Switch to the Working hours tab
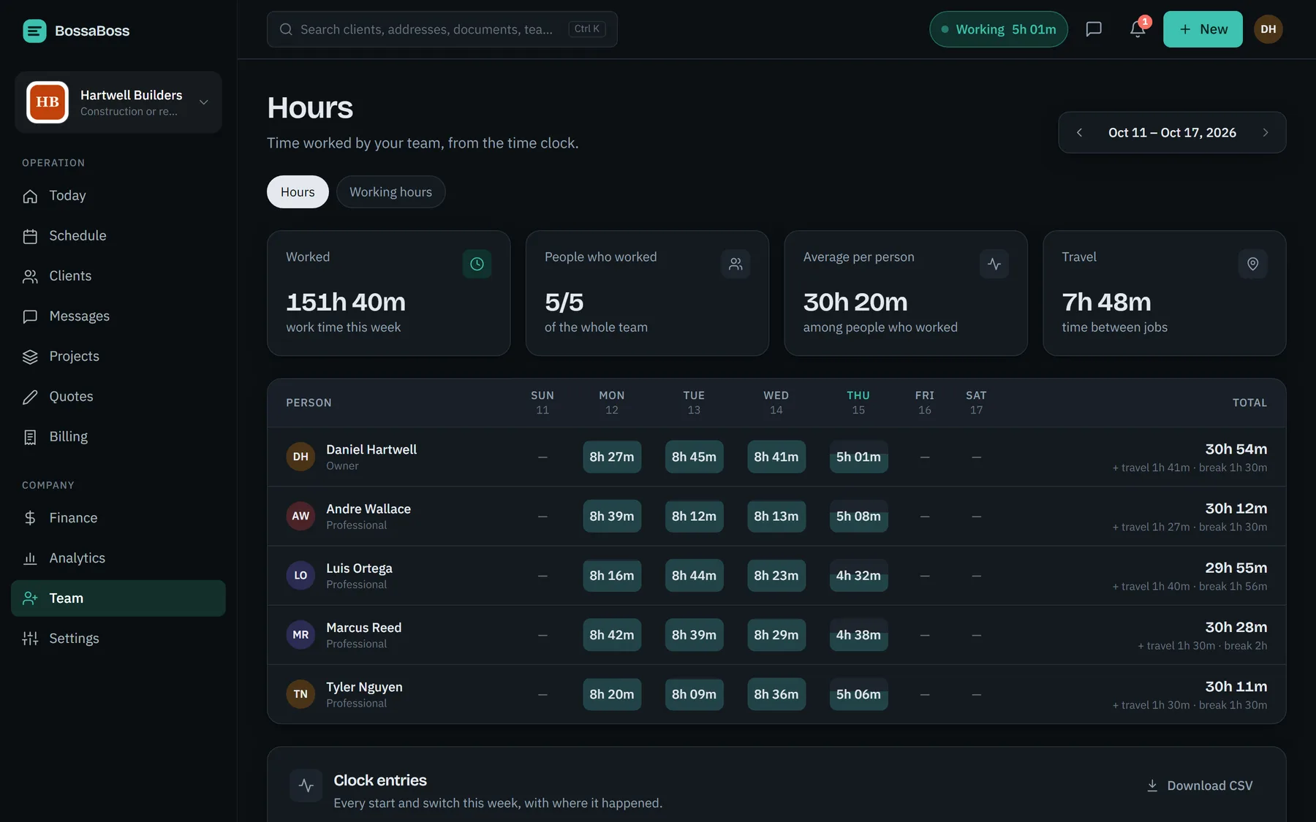Viewport: 1316px width, 822px height. (390, 191)
